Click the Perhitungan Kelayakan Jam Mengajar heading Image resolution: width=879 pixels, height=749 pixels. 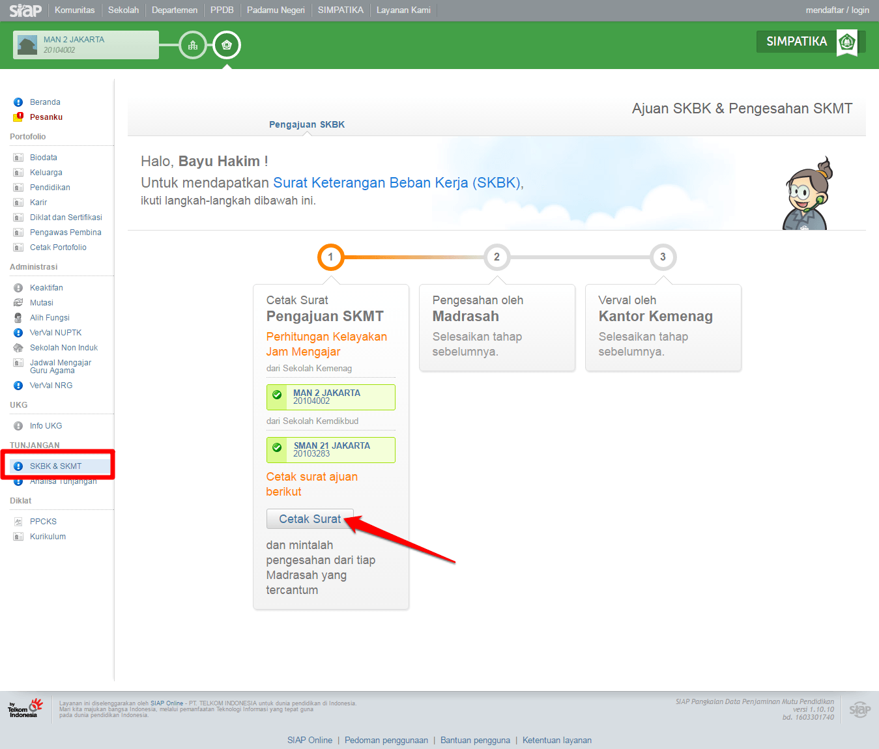(x=326, y=344)
